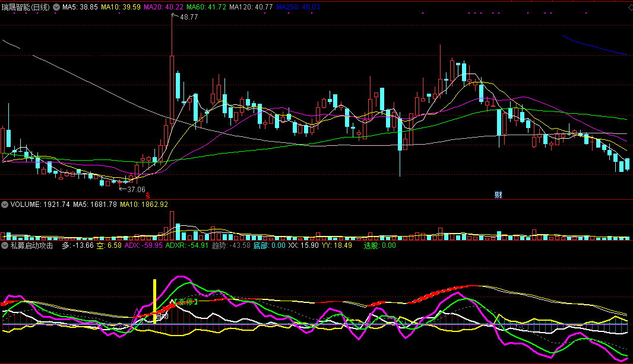Select the MA20: 40.22 label

pyautogui.click(x=163, y=7)
